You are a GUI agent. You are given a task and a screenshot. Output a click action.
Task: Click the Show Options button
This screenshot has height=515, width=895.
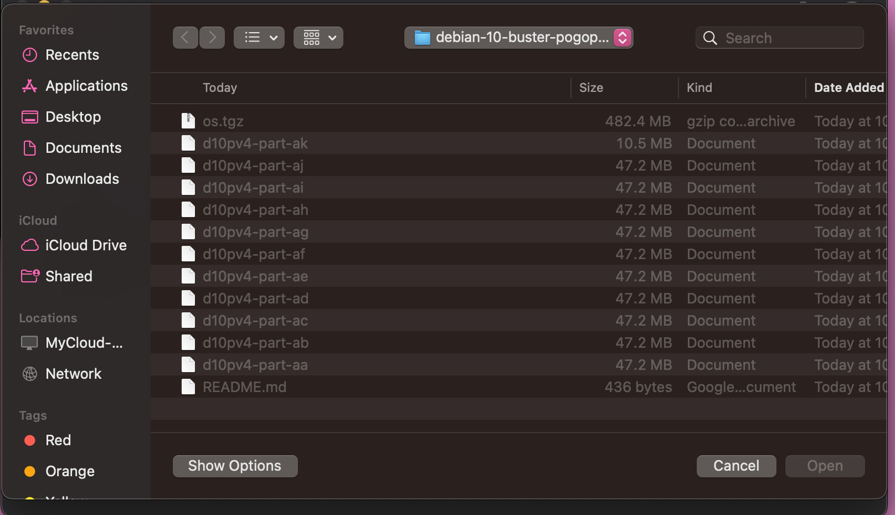tap(235, 466)
